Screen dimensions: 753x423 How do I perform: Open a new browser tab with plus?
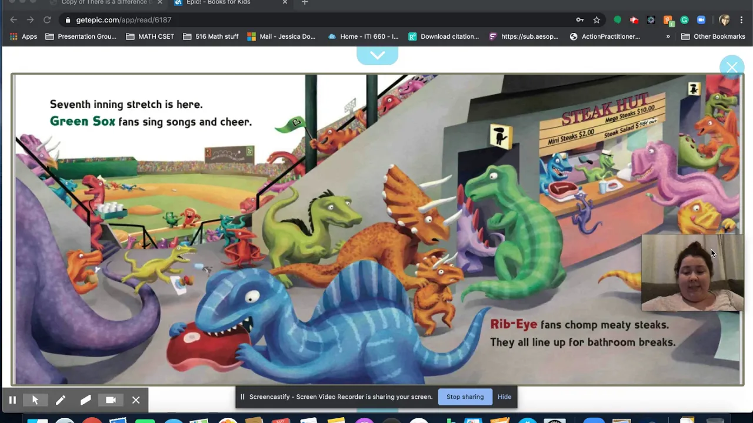pos(305,2)
